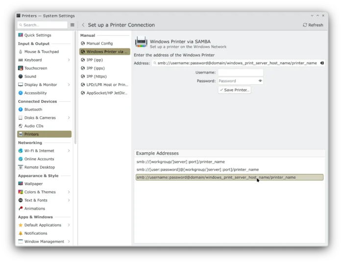Click the Address input field
This screenshot has height=264, width=343.
point(238,63)
